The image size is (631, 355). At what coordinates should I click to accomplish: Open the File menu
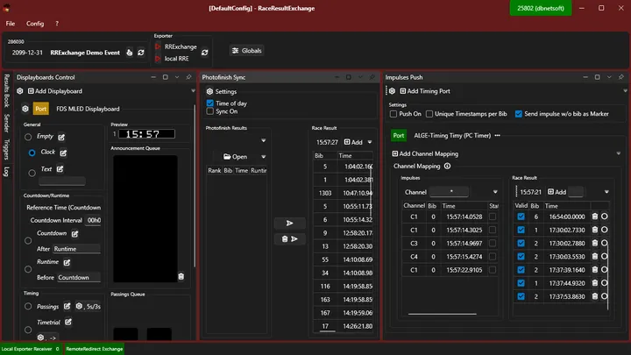coord(11,24)
